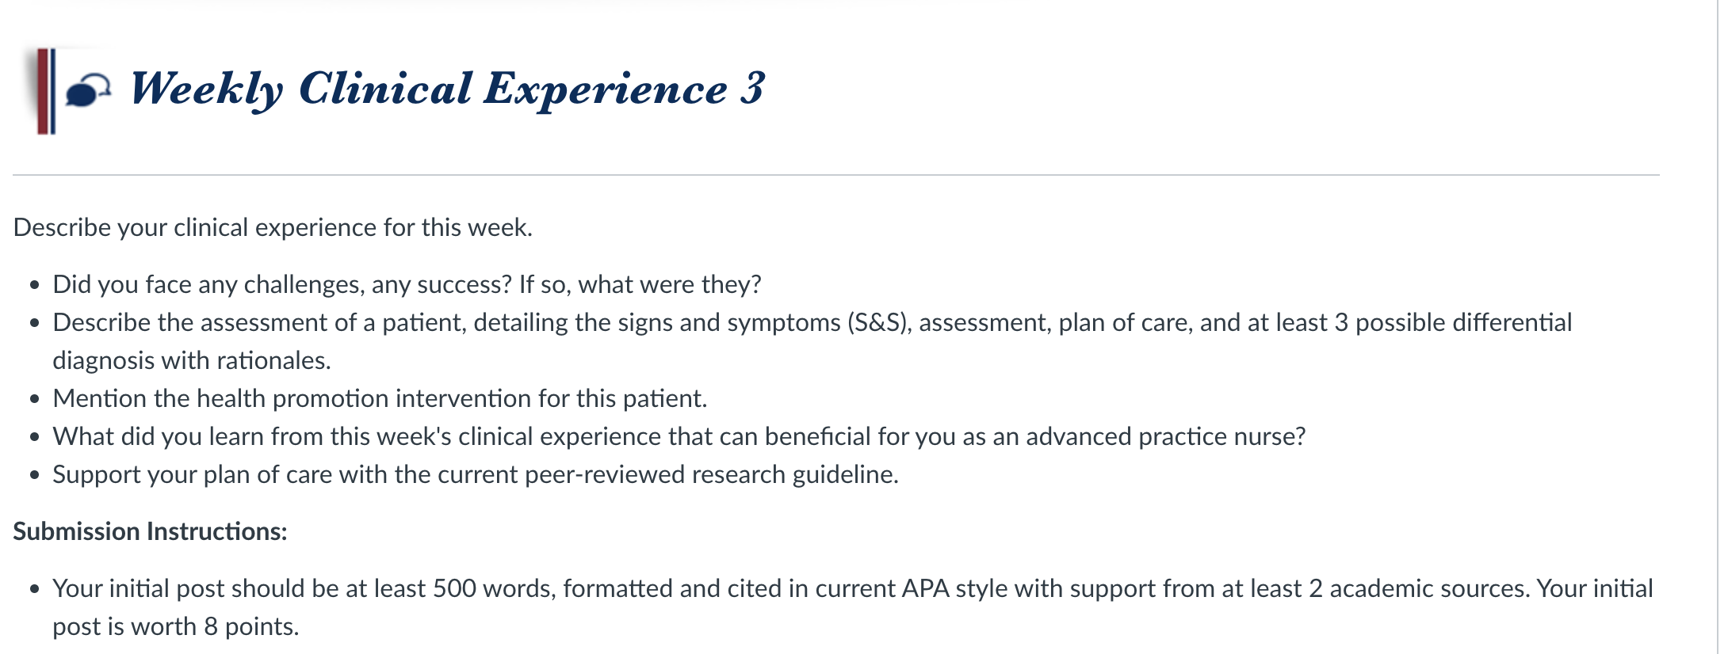Click the advanced practice nurse question line
The width and height of the screenshot is (1728, 654).
point(679,436)
